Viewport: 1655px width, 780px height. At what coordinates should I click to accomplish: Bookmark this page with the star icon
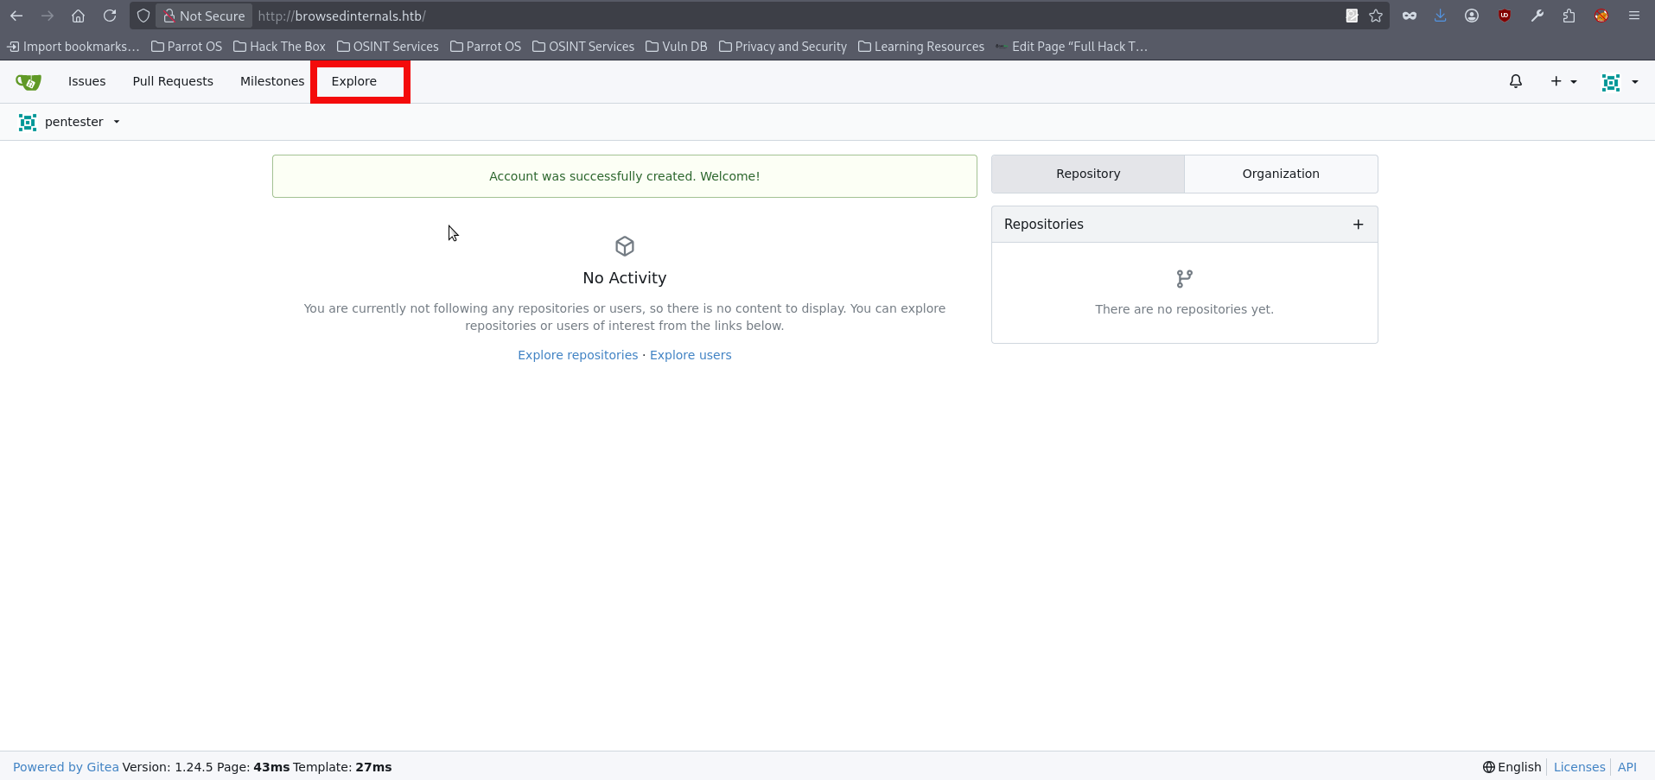click(x=1376, y=16)
